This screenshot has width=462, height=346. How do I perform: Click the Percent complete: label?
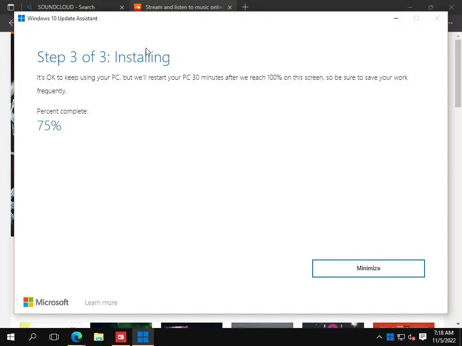tap(62, 111)
